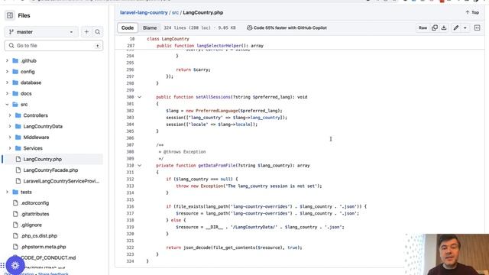Open .php_cs.dist.php file

click(x=39, y=236)
